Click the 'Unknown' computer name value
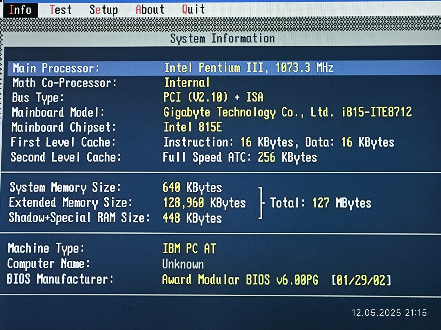 point(183,264)
